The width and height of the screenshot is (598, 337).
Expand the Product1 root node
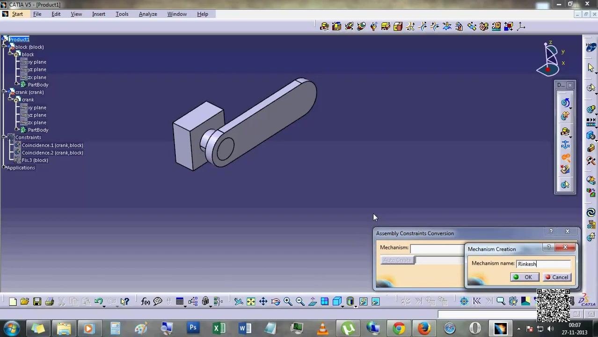(x=4, y=39)
